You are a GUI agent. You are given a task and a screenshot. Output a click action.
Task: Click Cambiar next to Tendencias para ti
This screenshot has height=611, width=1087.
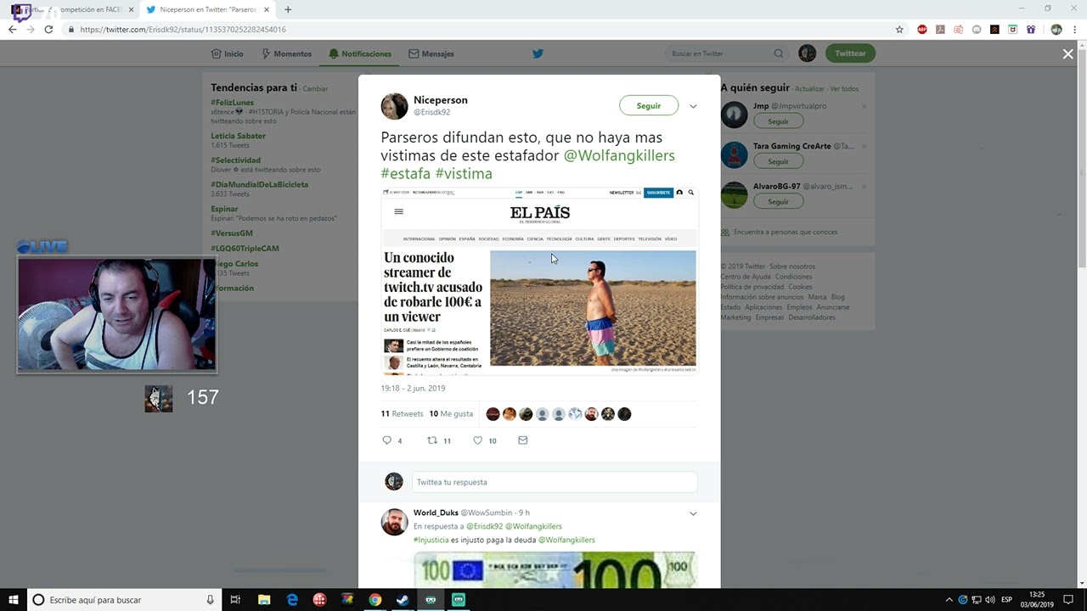pos(315,88)
